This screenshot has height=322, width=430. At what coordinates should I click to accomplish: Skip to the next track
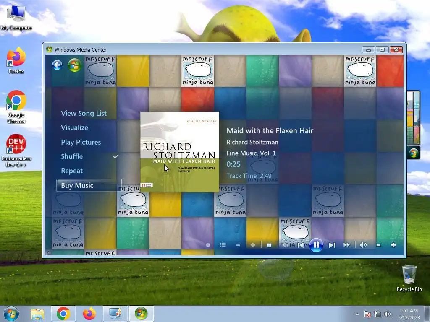click(x=332, y=245)
